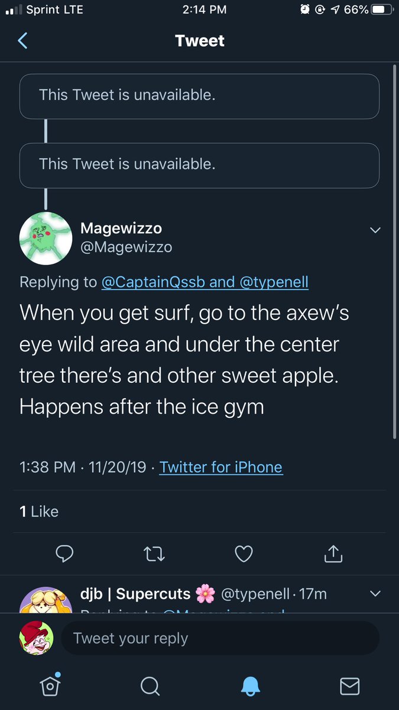The width and height of the screenshot is (399, 710).
Task: View the 1 Like list
Action: [39, 511]
